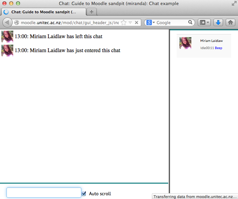
Task: Click the globe site identity icon
Action: [17, 22]
